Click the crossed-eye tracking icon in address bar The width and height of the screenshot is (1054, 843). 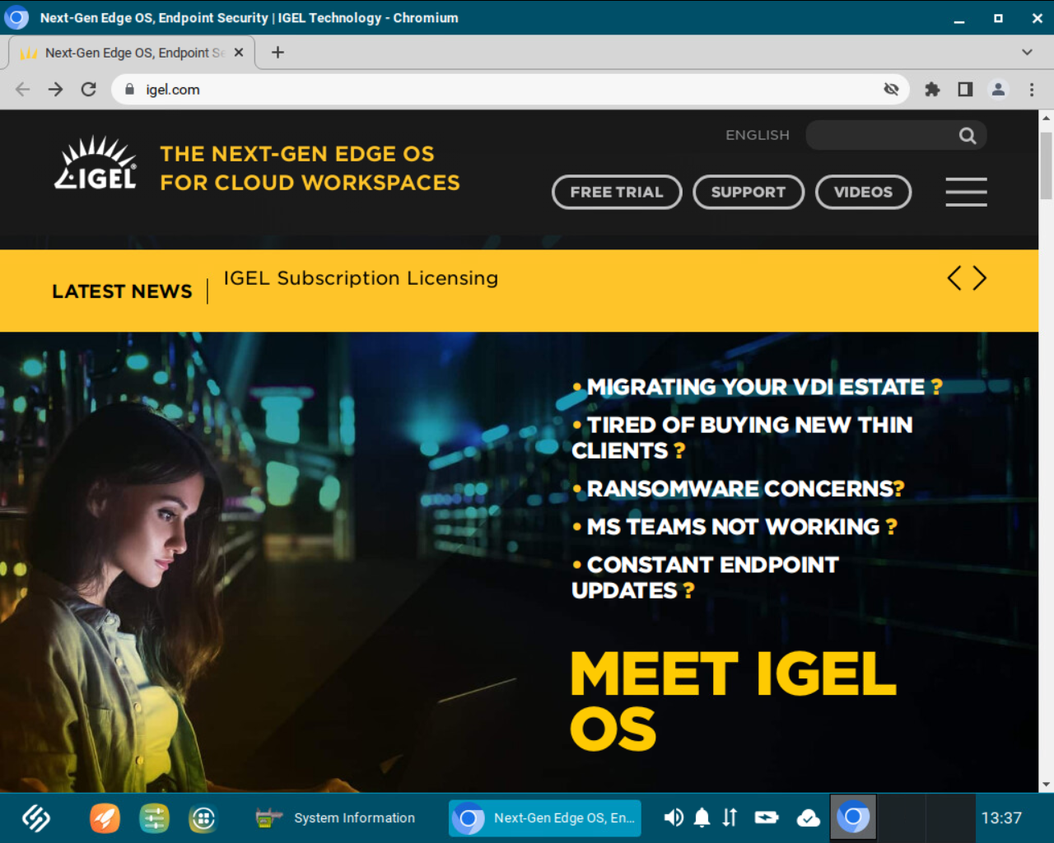tap(891, 89)
